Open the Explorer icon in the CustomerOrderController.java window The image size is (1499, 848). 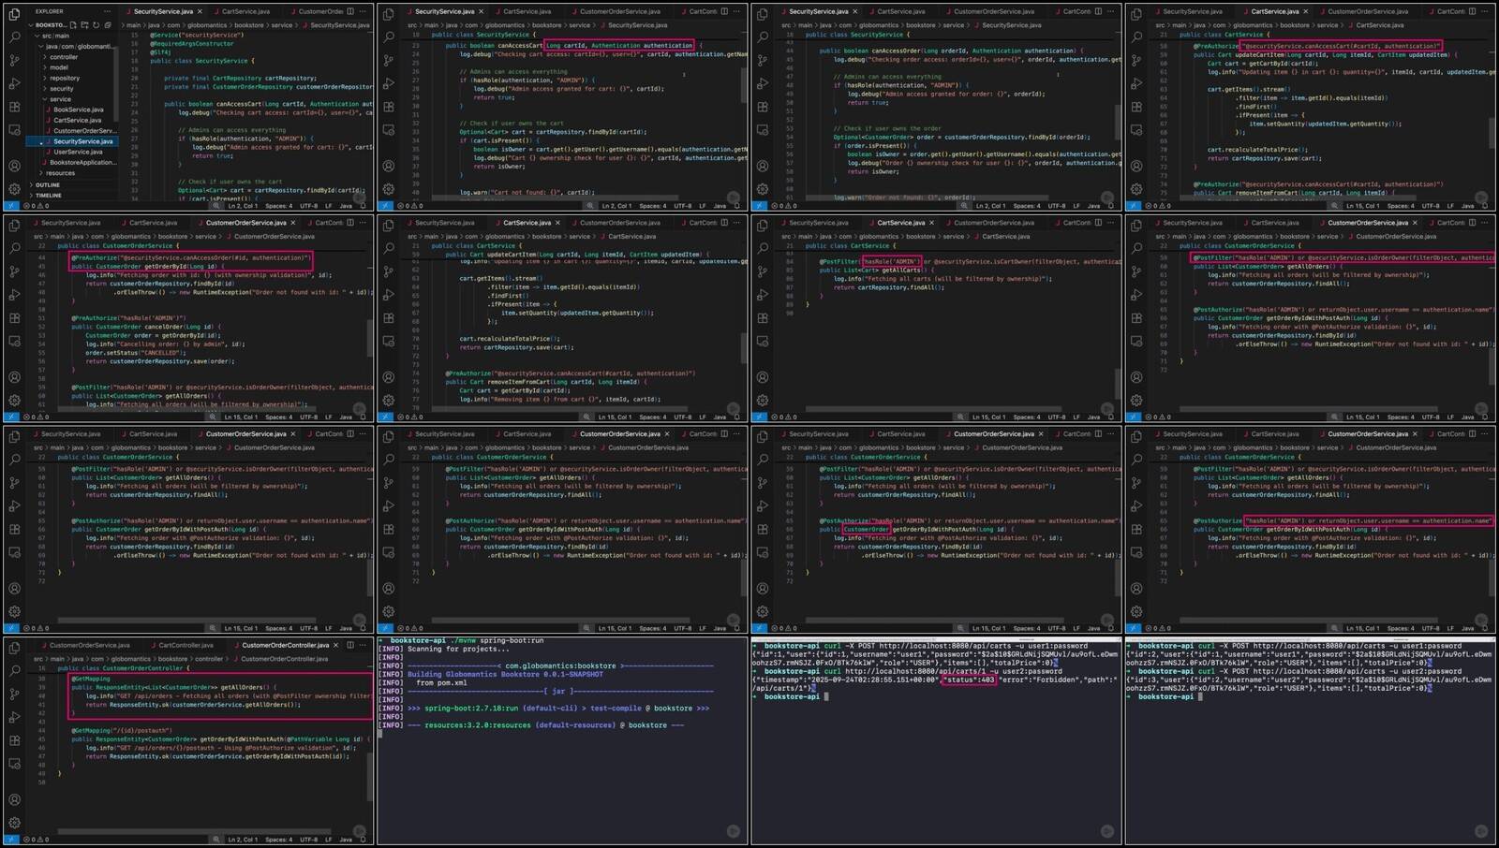(x=14, y=646)
